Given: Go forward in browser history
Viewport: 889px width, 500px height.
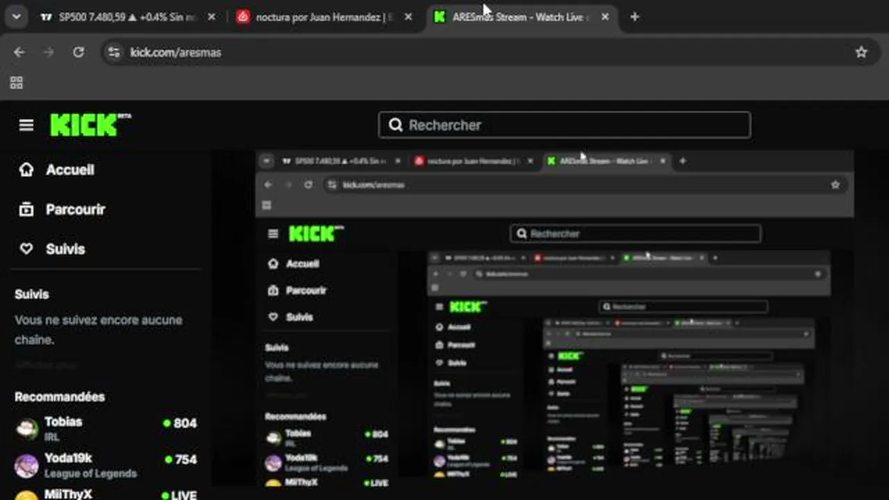Looking at the screenshot, I should coord(49,52).
